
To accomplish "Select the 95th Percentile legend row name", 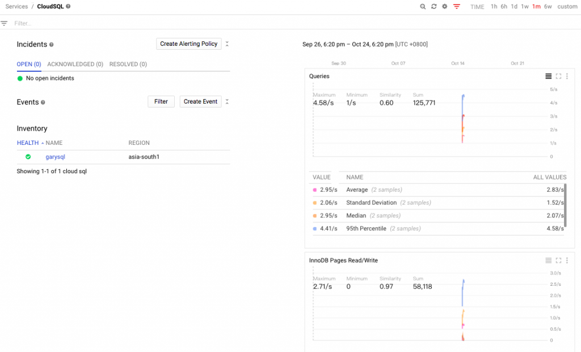I will tap(366, 229).
